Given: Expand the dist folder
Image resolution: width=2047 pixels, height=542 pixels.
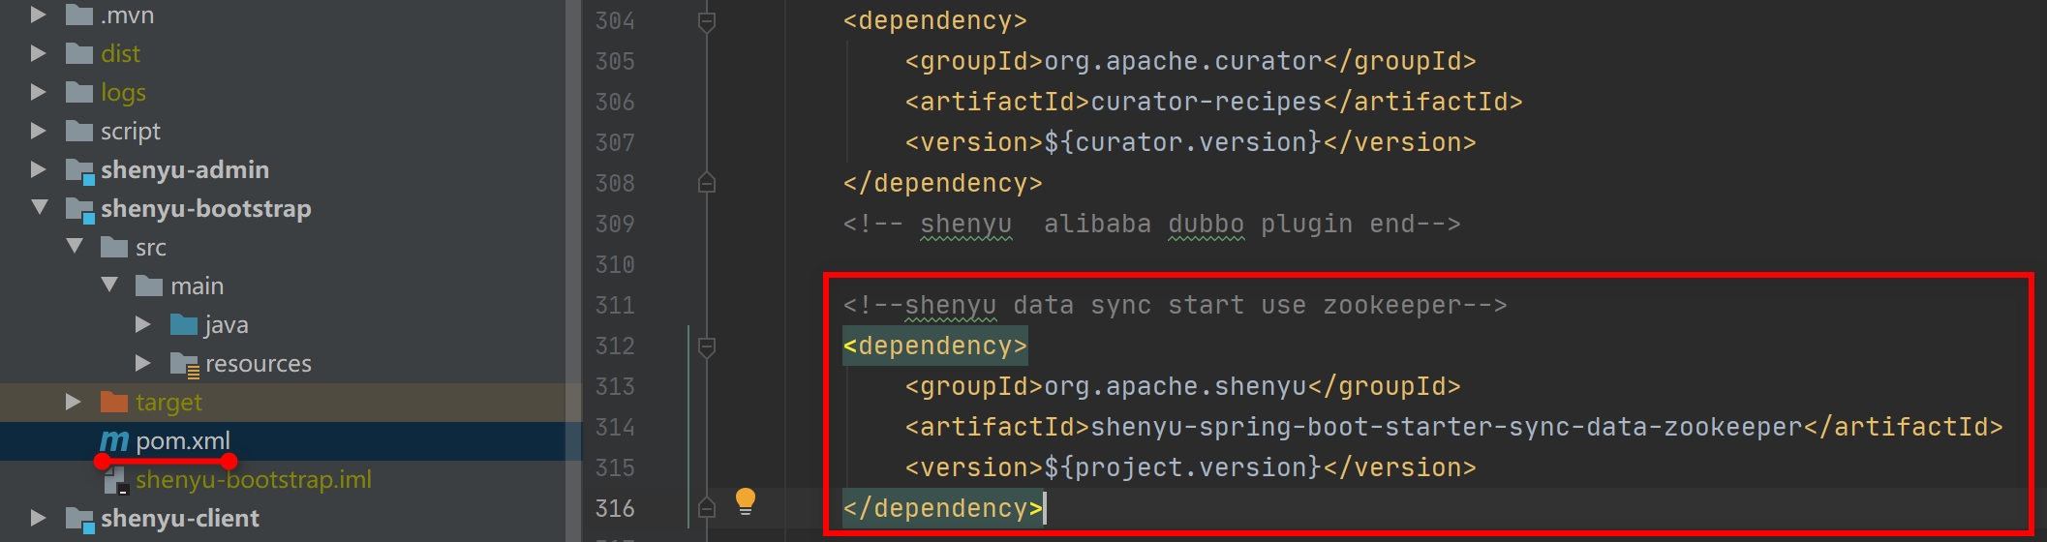Looking at the screenshot, I should (39, 53).
